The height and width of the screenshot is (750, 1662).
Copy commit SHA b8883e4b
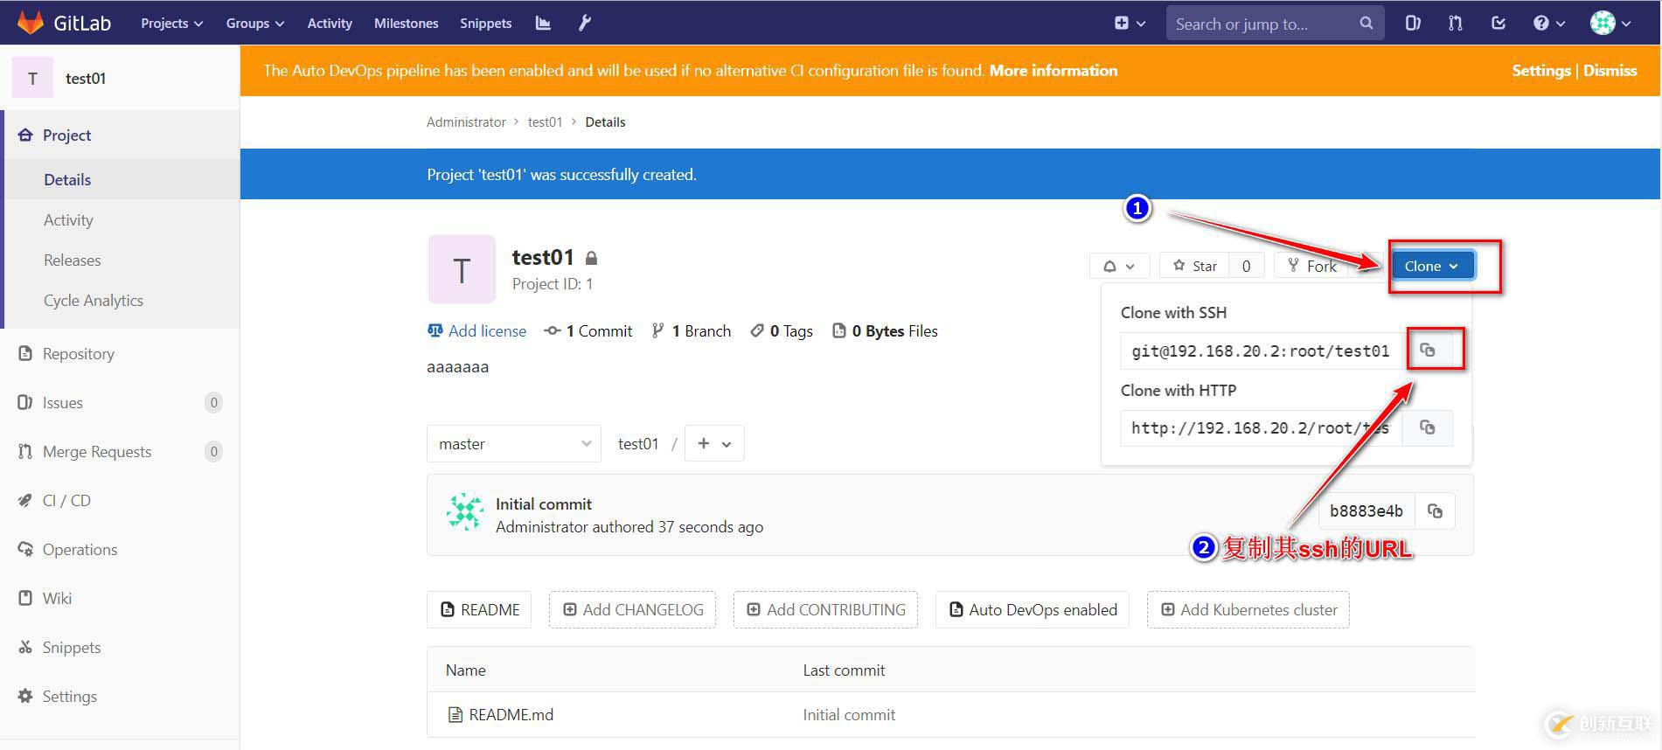click(1435, 510)
